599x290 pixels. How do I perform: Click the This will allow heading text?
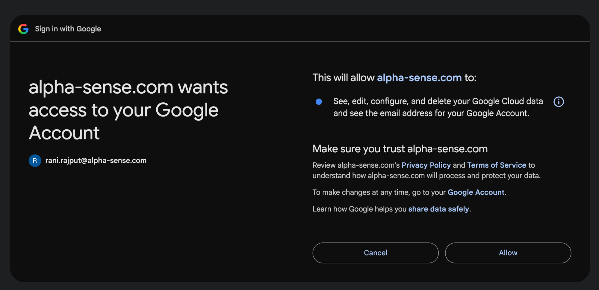[x=394, y=78]
